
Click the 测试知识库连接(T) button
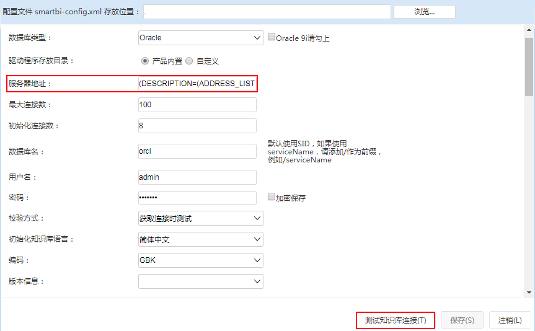(396, 320)
